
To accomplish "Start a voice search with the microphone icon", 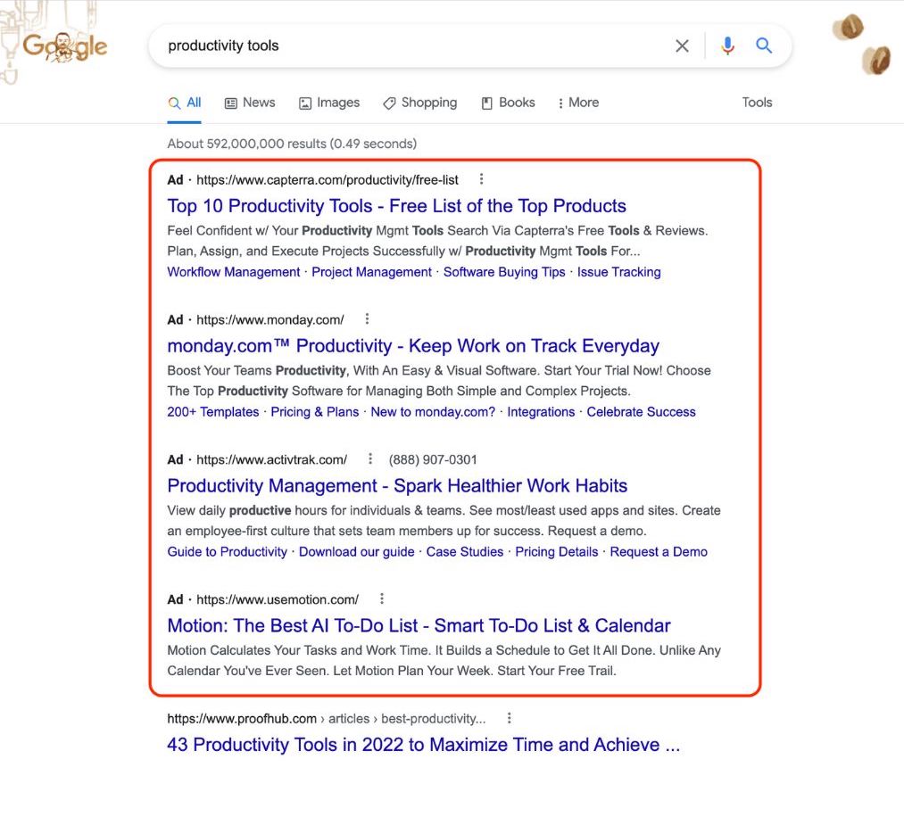I will [727, 45].
